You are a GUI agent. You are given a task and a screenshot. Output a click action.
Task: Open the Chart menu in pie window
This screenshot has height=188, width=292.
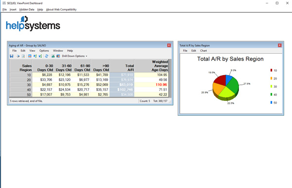click(203, 50)
